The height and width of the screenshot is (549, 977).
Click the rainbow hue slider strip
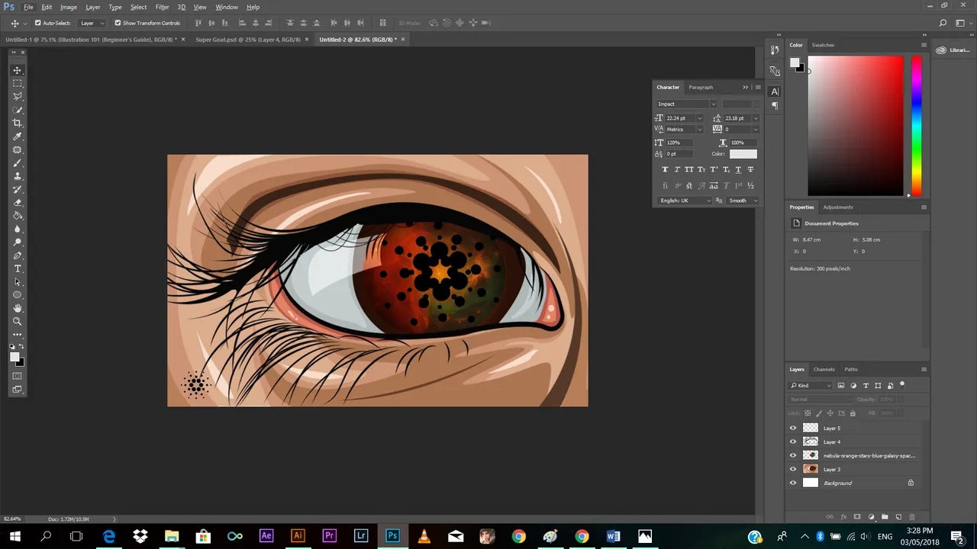916,127
